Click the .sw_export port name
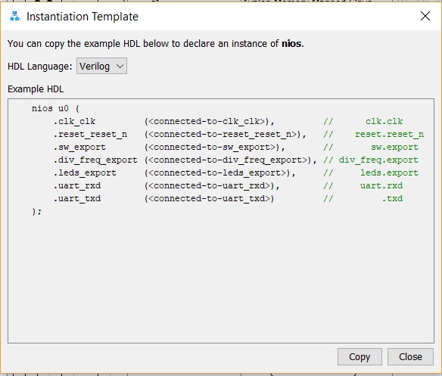The height and width of the screenshot is (376, 442). click(x=79, y=147)
